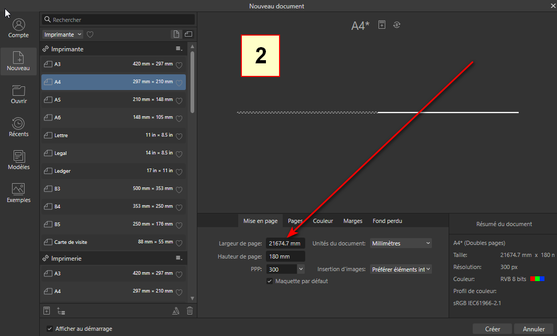Select the B3 500 mm preset
This screenshot has height=336, width=557.
coord(114,188)
